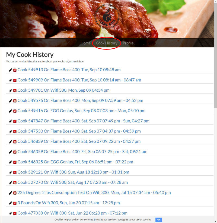Open Cook 546839 Sat Sep 07 link

coord(79,141)
